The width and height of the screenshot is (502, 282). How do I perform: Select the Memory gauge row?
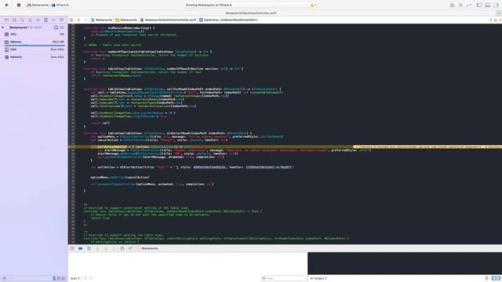tap(34, 42)
